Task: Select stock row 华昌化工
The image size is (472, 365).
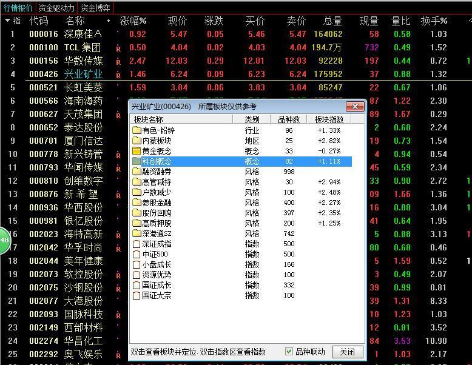Action: tap(83, 341)
